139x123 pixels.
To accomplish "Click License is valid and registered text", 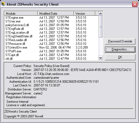I will point(26,105).
